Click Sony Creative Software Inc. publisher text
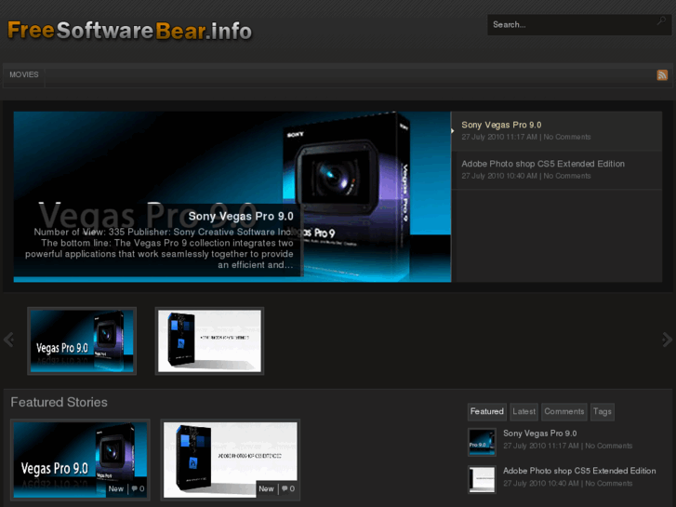Viewport: 676px width, 507px height. click(x=232, y=233)
